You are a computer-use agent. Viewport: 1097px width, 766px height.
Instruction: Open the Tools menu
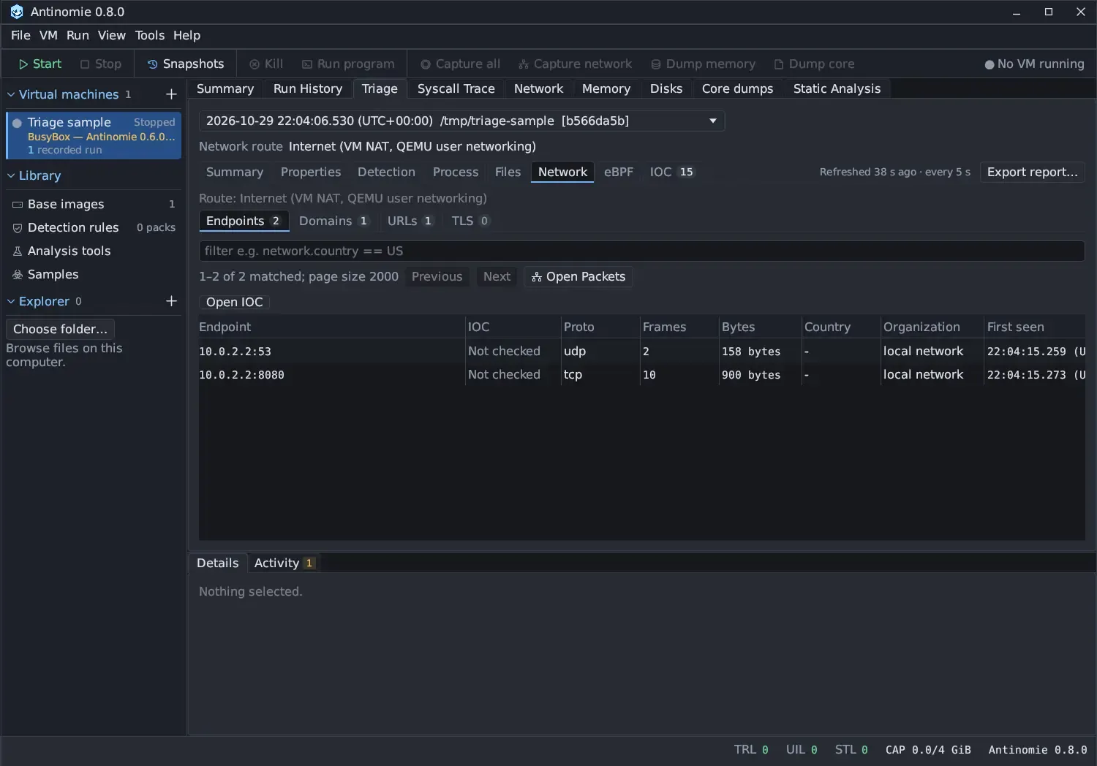[150, 35]
